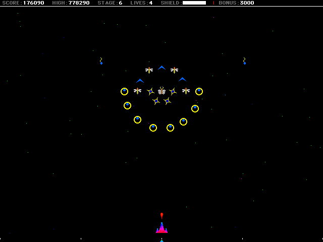Target the second yellow ring down the left arc
The image size is (323, 242).
[127, 105]
